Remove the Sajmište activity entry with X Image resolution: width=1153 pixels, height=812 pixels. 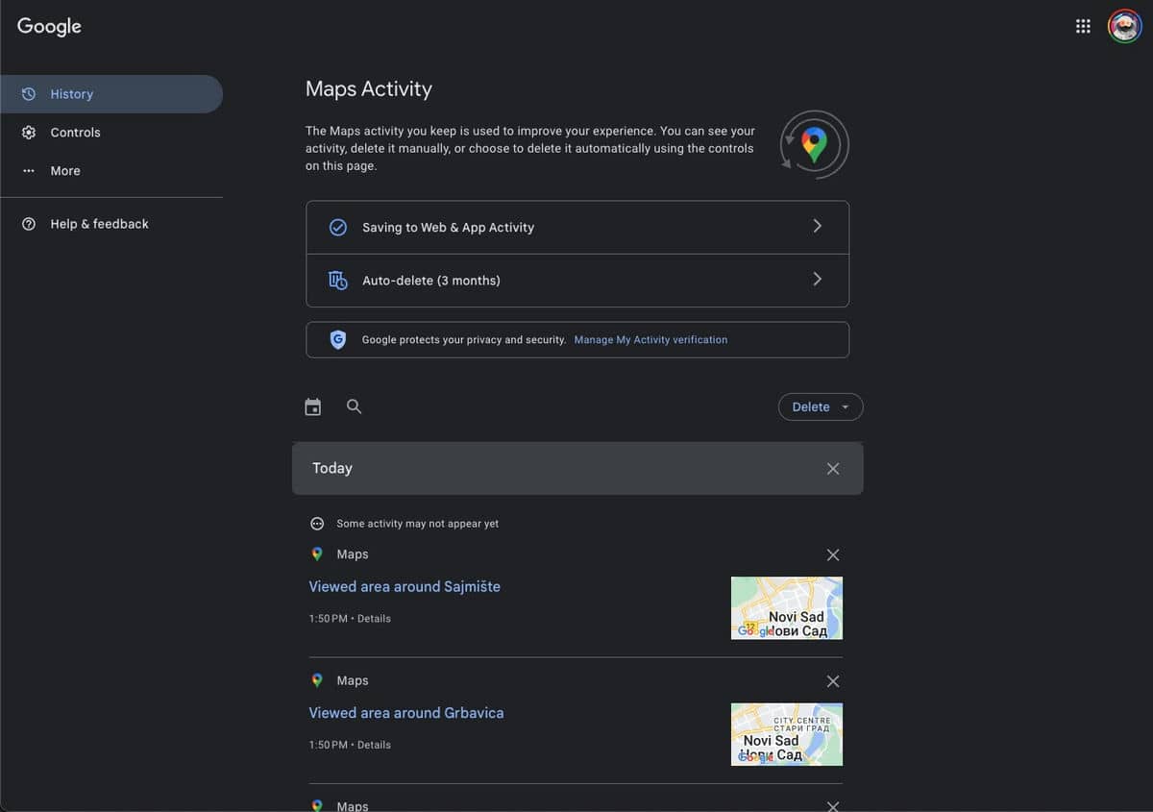[832, 554]
